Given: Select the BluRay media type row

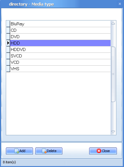Looking at the screenshot, I should click(x=60, y=24).
